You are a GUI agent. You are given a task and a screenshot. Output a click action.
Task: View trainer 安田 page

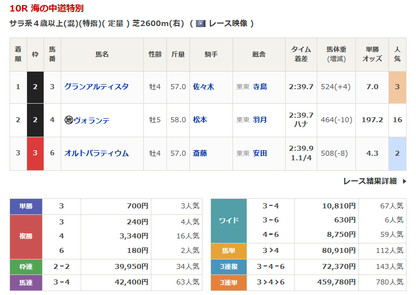coord(260,153)
